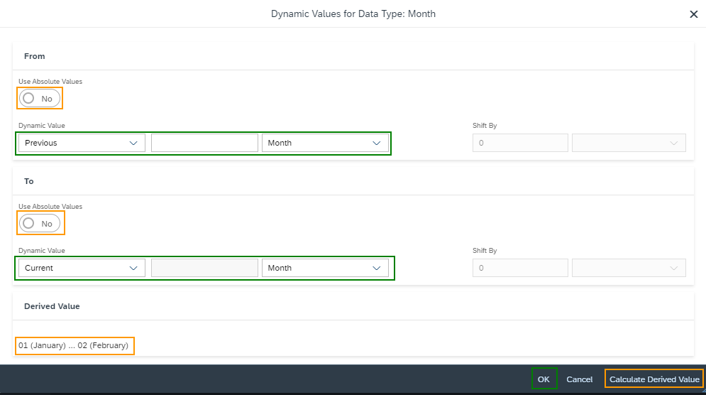The width and height of the screenshot is (706, 395).
Task: Select the derived value text 01 (January) ... 02 (February)
Action: (73, 345)
